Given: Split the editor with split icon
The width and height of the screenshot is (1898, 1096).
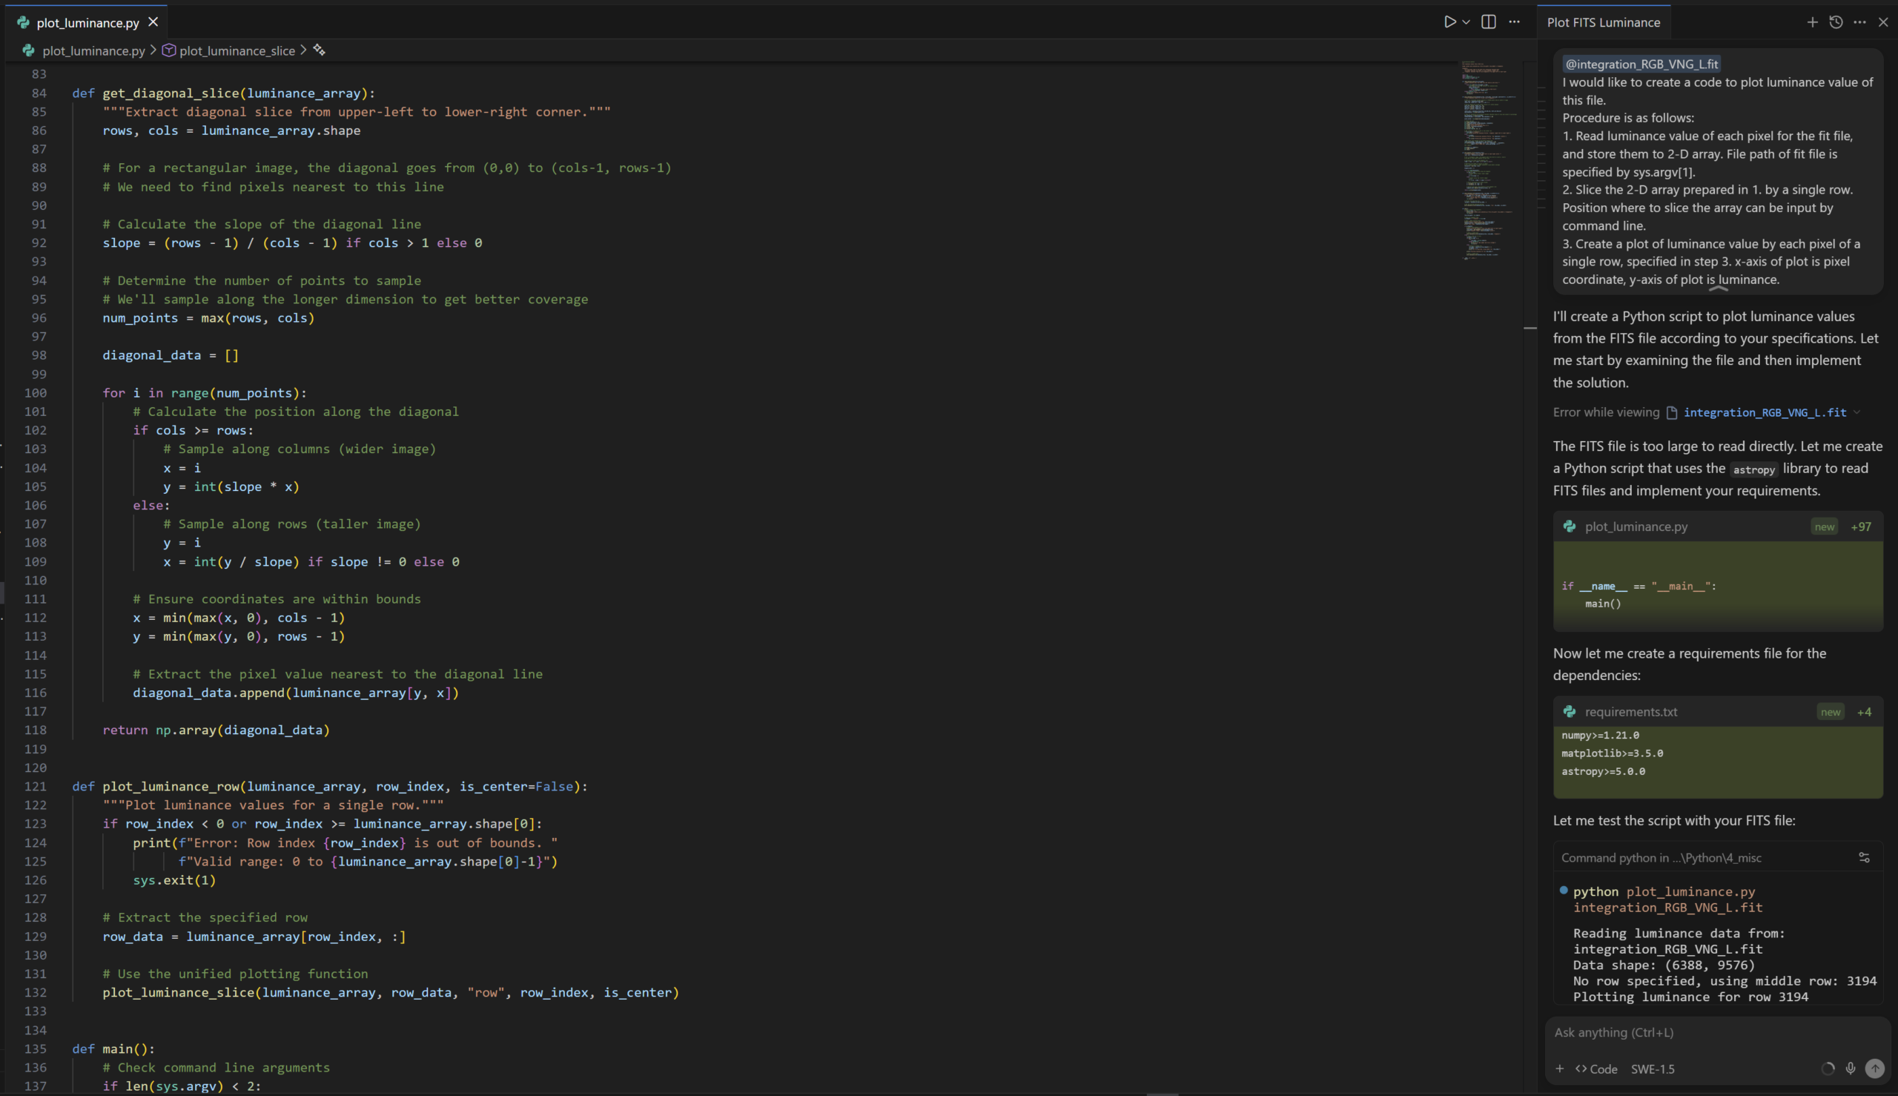Looking at the screenshot, I should [1488, 22].
